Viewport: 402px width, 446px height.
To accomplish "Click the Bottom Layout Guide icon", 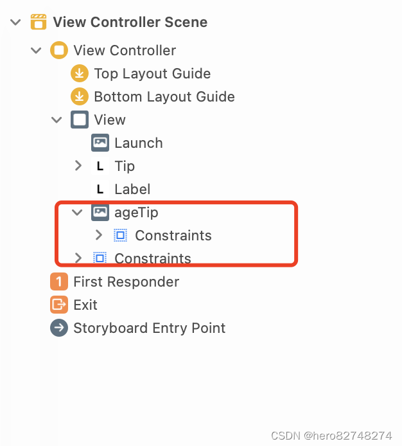I will [80, 96].
